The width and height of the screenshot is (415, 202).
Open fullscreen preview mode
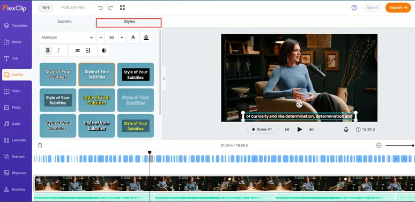click(122, 8)
